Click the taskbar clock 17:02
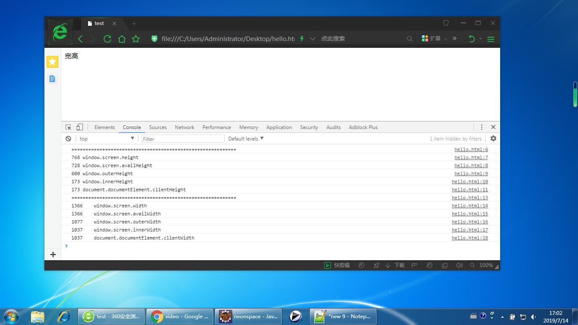The height and width of the screenshot is (325, 578). [x=556, y=313]
